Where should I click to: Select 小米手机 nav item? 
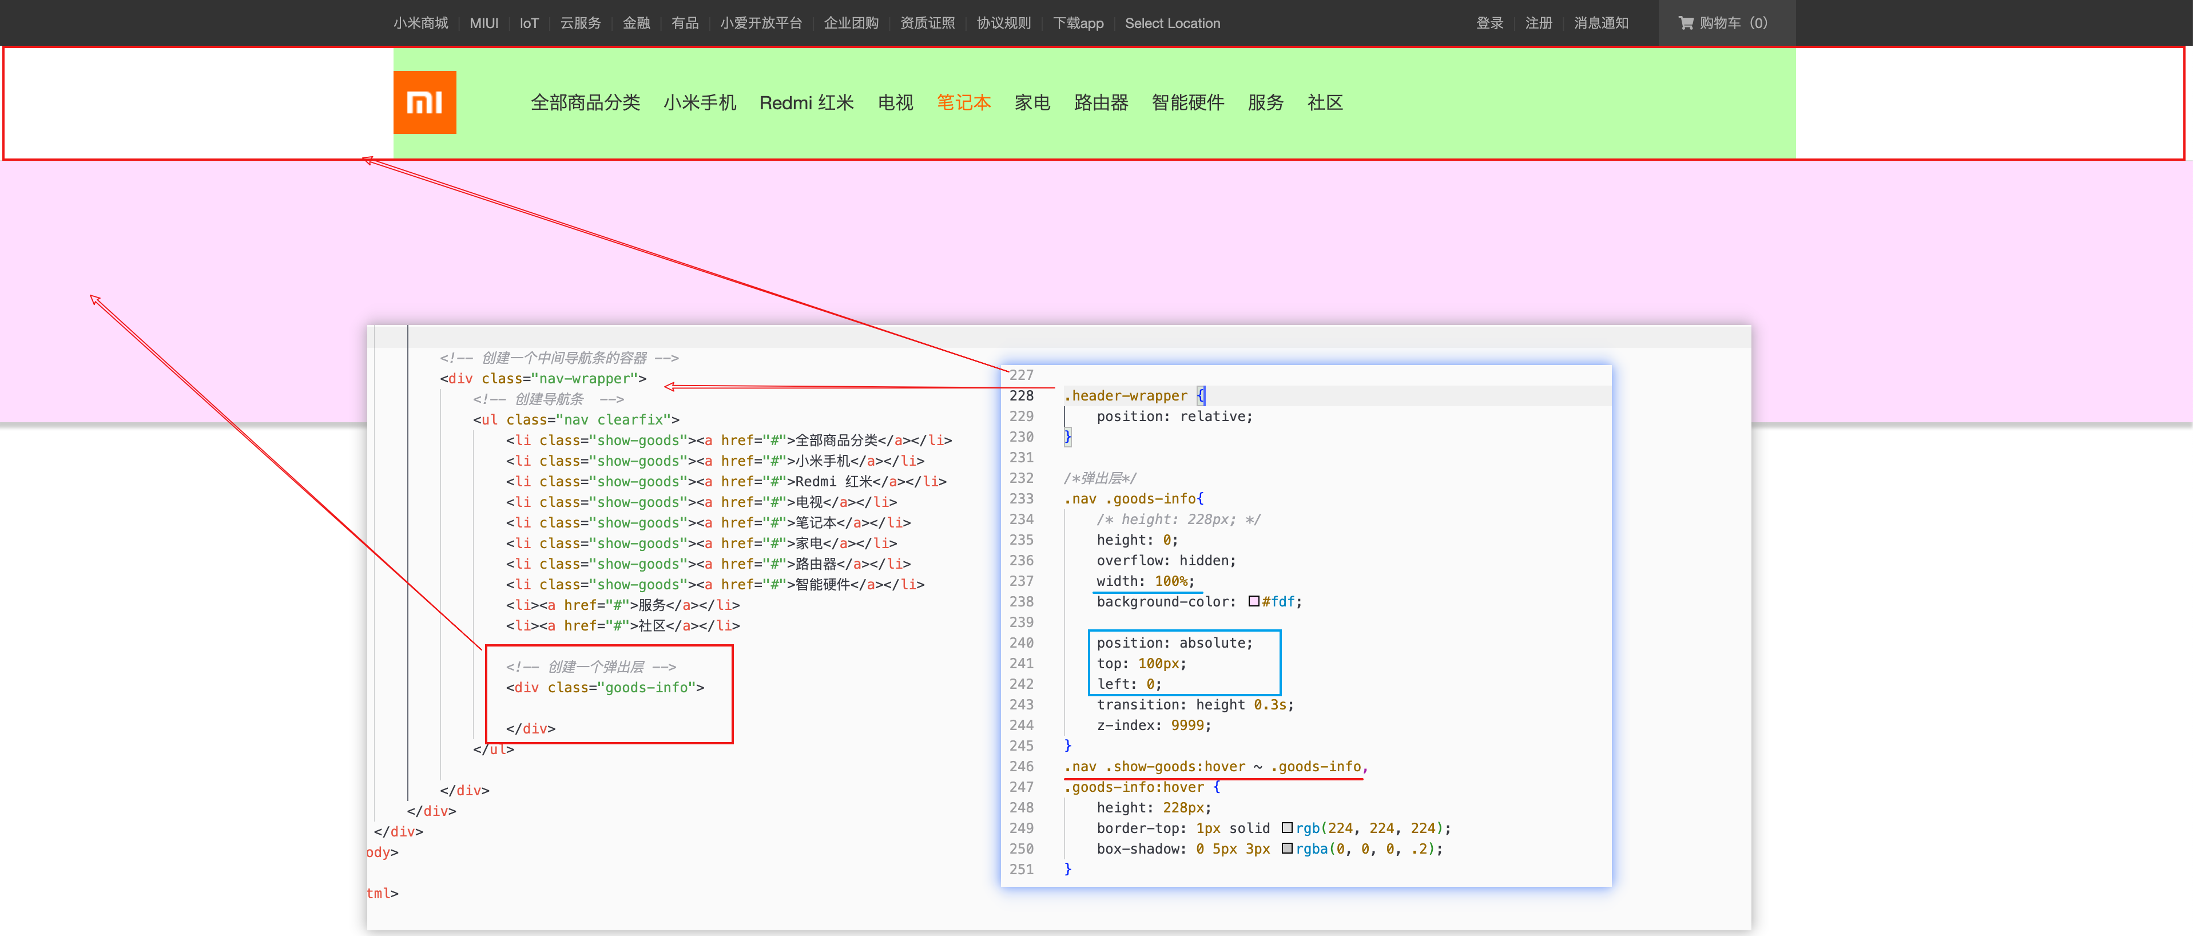tap(699, 102)
